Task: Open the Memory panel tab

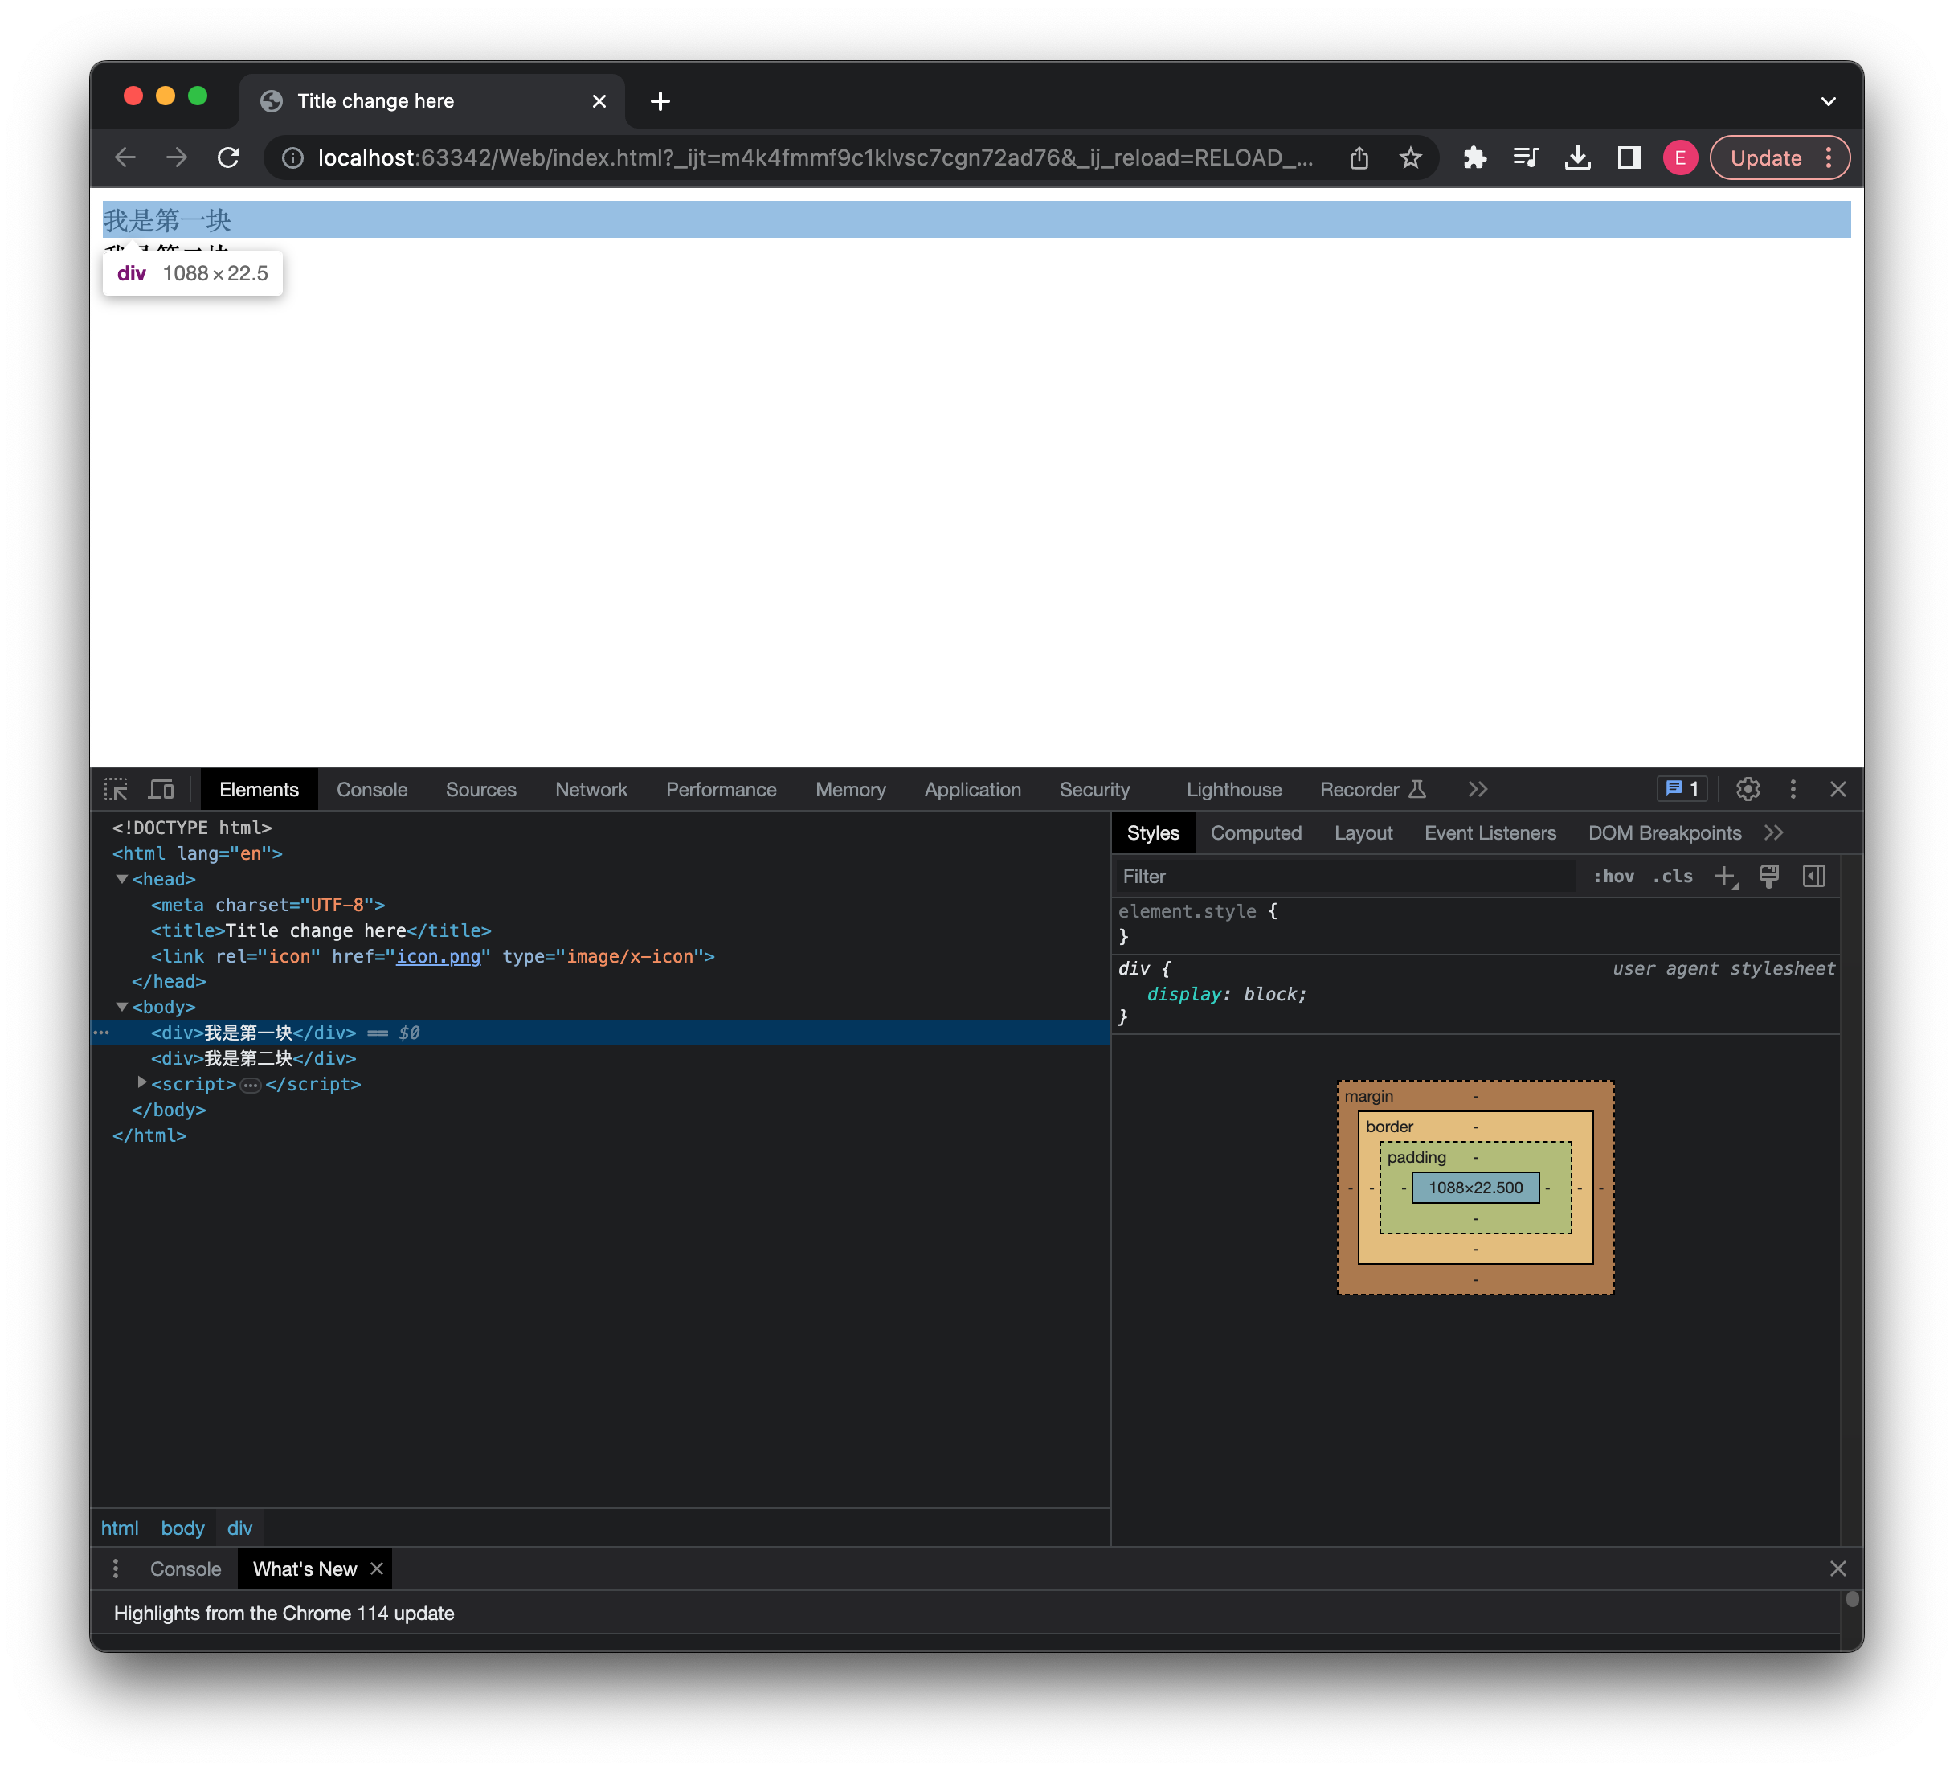Action: coord(850,789)
